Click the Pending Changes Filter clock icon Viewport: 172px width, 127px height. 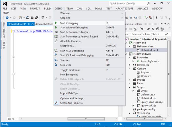142,29
